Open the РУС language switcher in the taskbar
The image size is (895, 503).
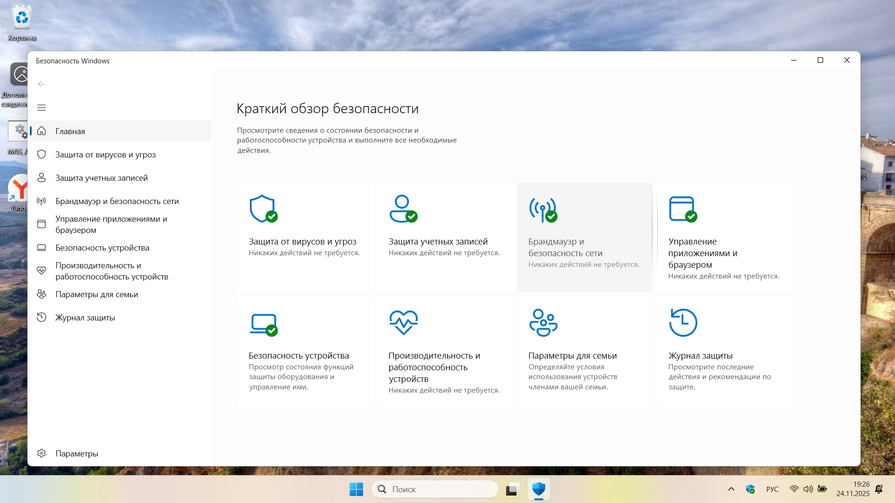[x=772, y=489]
